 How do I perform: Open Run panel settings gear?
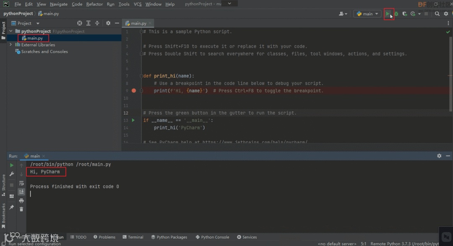[439, 156]
